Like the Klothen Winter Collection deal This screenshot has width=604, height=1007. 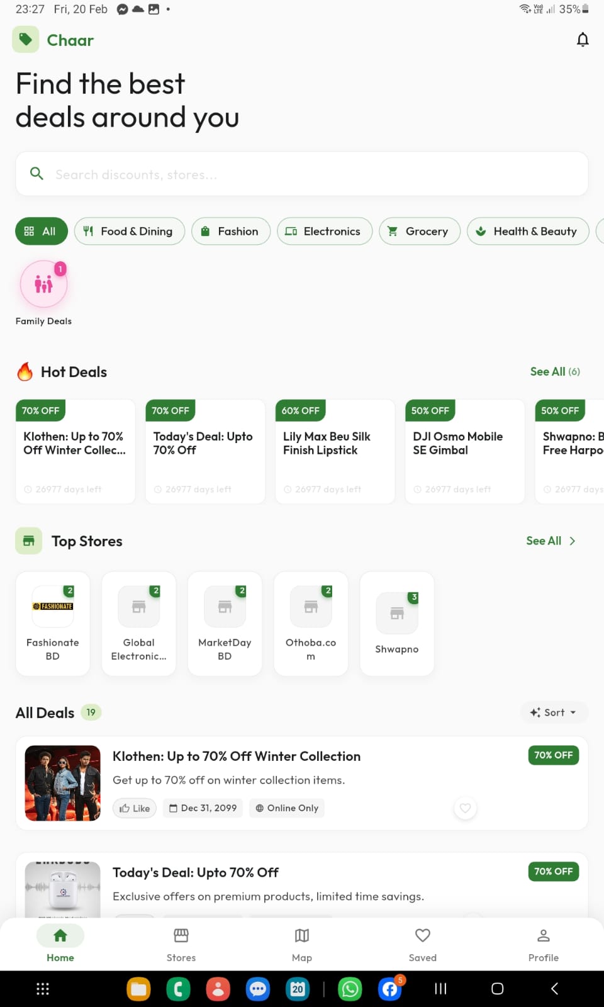point(134,807)
